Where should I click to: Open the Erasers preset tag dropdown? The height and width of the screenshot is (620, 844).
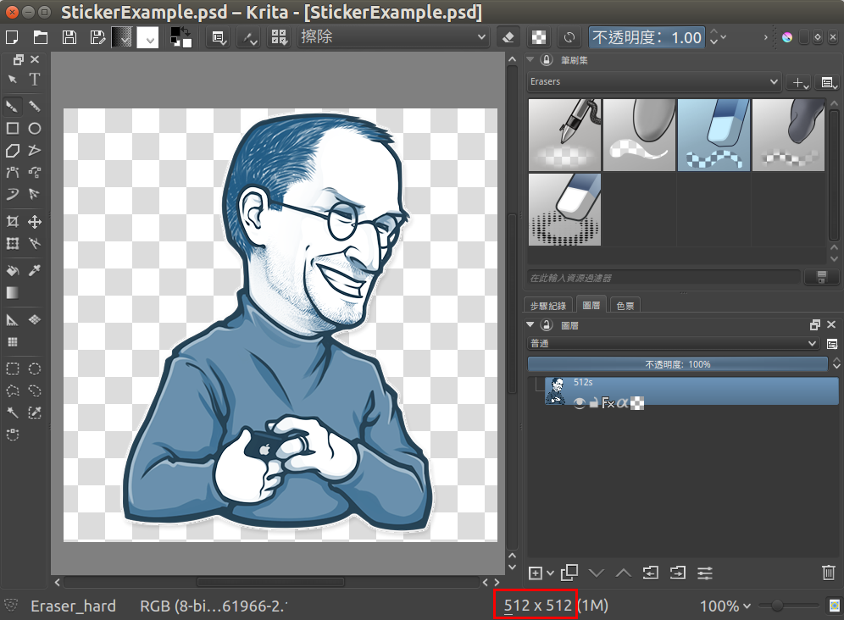click(x=653, y=82)
